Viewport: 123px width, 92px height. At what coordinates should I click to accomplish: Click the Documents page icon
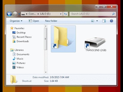[x=14, y=54]
